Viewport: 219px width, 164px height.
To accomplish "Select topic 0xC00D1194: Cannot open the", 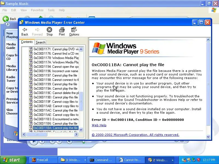I will click(x=56, y=67).
